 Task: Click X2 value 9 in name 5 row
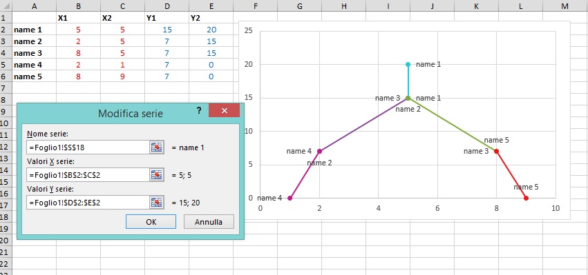coord(122,77)
